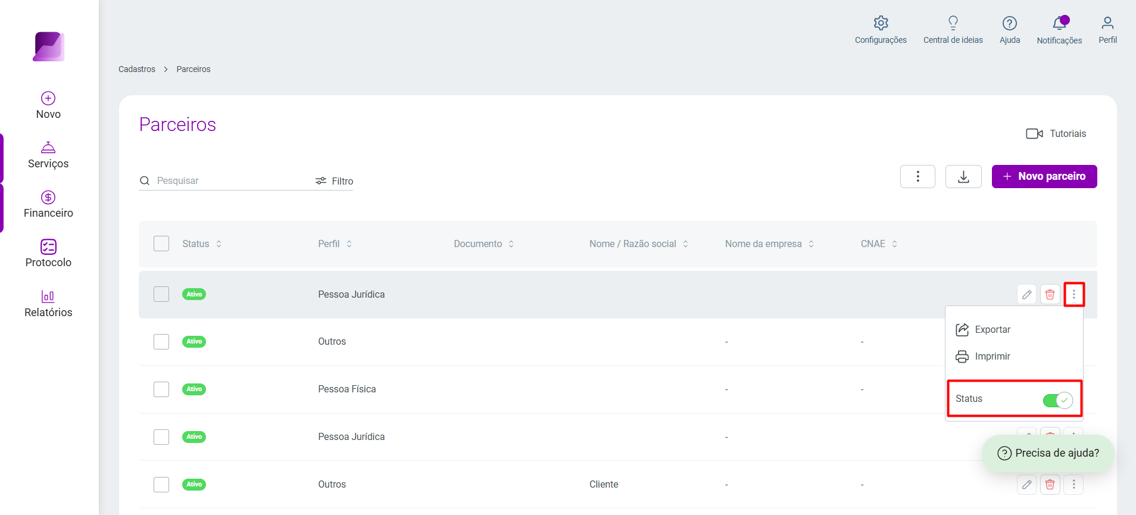
Task: Check the checkbox for the Pessoa Física row
Action: click(161, 389)
